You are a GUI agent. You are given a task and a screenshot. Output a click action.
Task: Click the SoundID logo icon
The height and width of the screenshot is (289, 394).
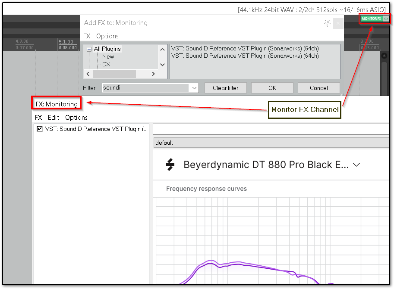coord(170,165)
